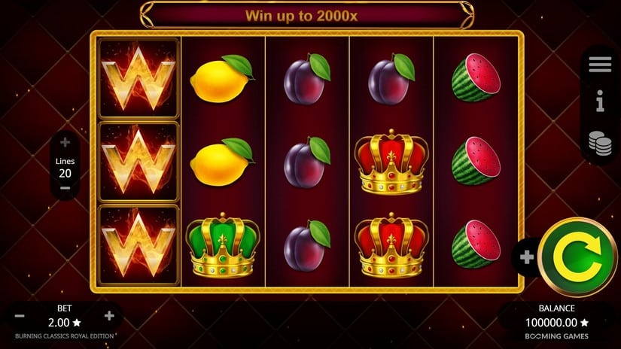This screenshot has height=349, width=621.
Task: Click the Booming Games logo
Action: pos(556,336)
